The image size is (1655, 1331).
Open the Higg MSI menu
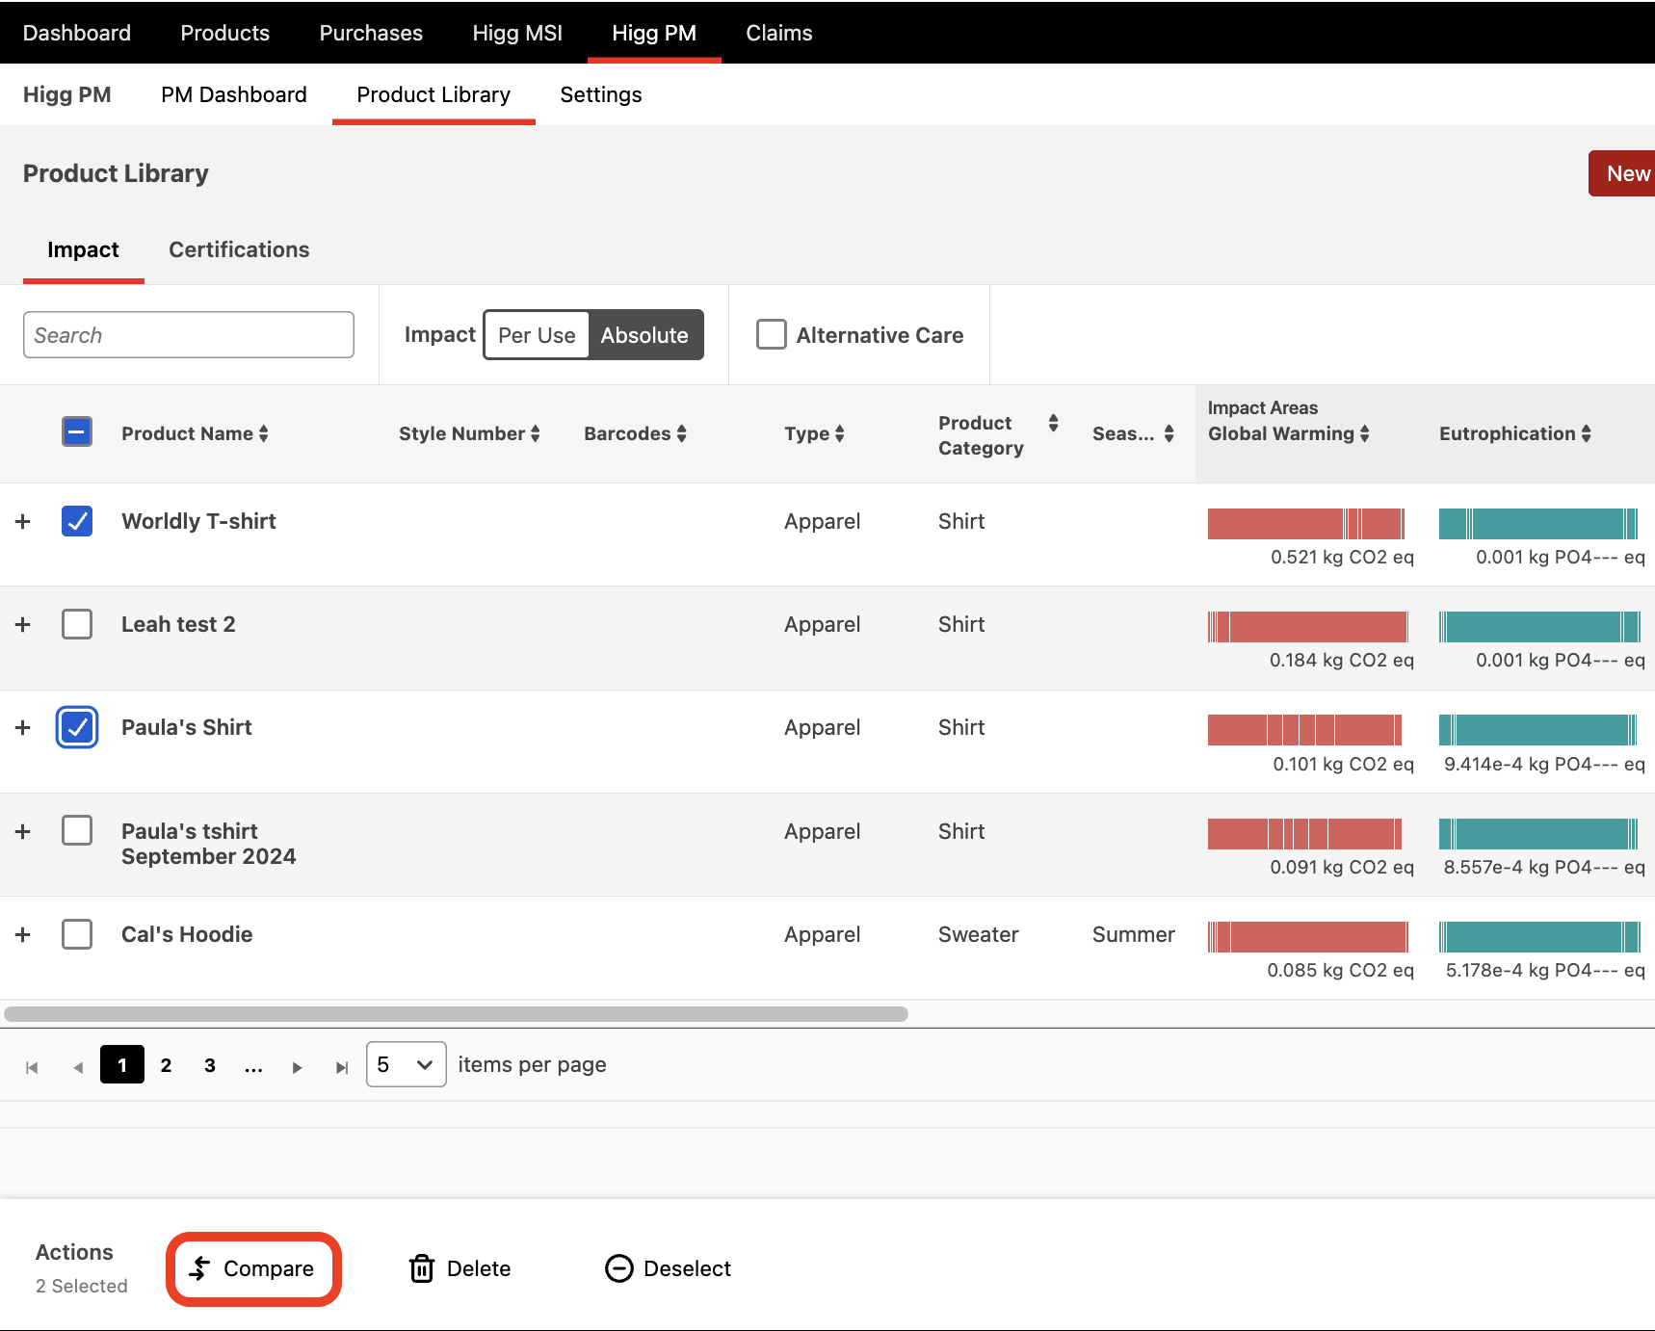coord(517,33)
